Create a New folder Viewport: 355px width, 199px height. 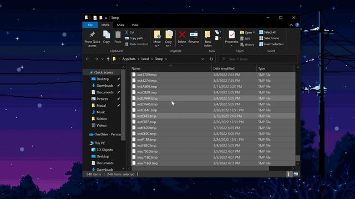tap(208, 39)
